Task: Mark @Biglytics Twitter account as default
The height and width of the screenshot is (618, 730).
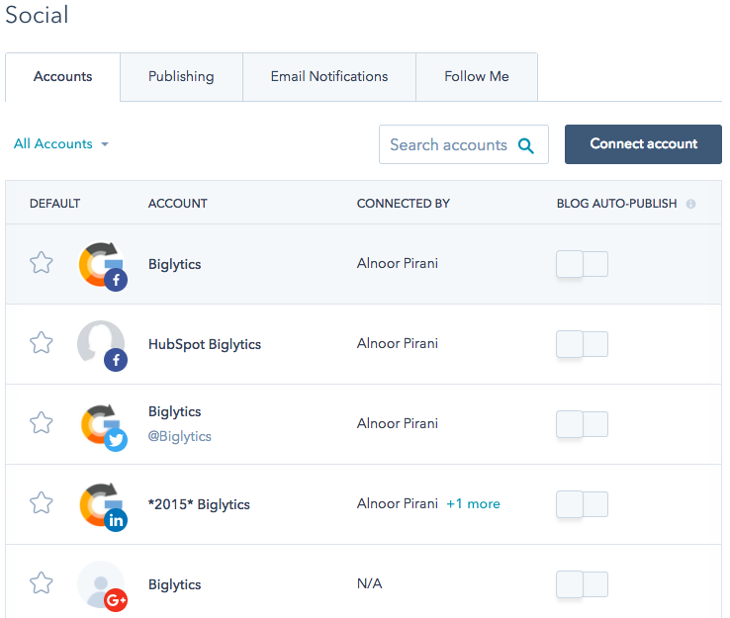Action: 41,423
